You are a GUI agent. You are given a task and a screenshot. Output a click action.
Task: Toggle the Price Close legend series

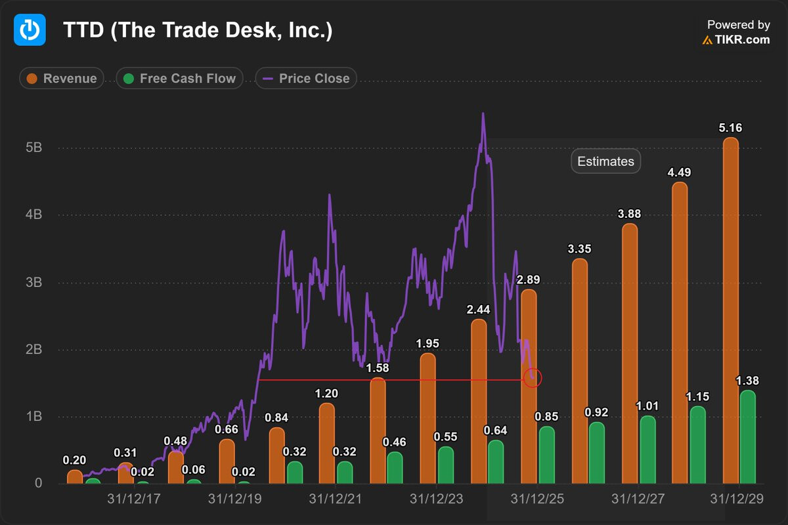click(306, 79)
